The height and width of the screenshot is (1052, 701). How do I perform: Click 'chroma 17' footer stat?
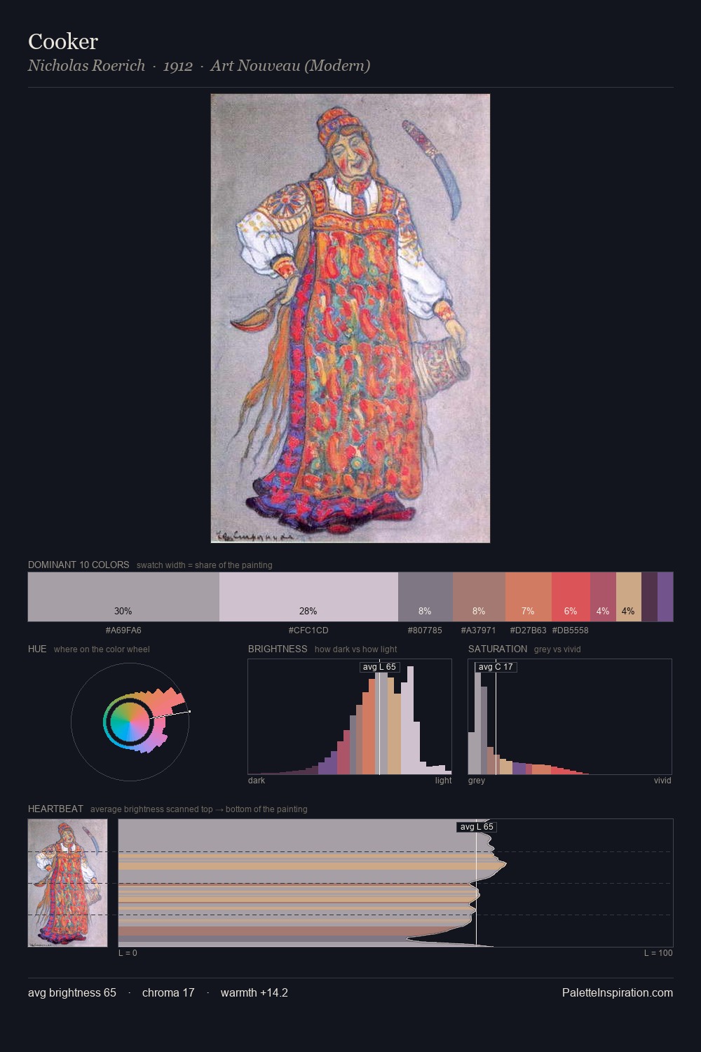(168, 992)
